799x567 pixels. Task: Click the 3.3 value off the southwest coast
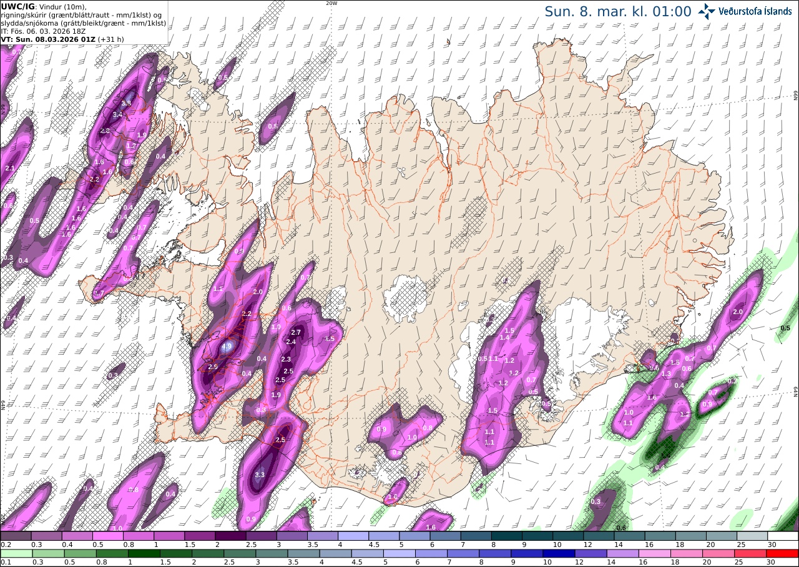tap(260, 475)
